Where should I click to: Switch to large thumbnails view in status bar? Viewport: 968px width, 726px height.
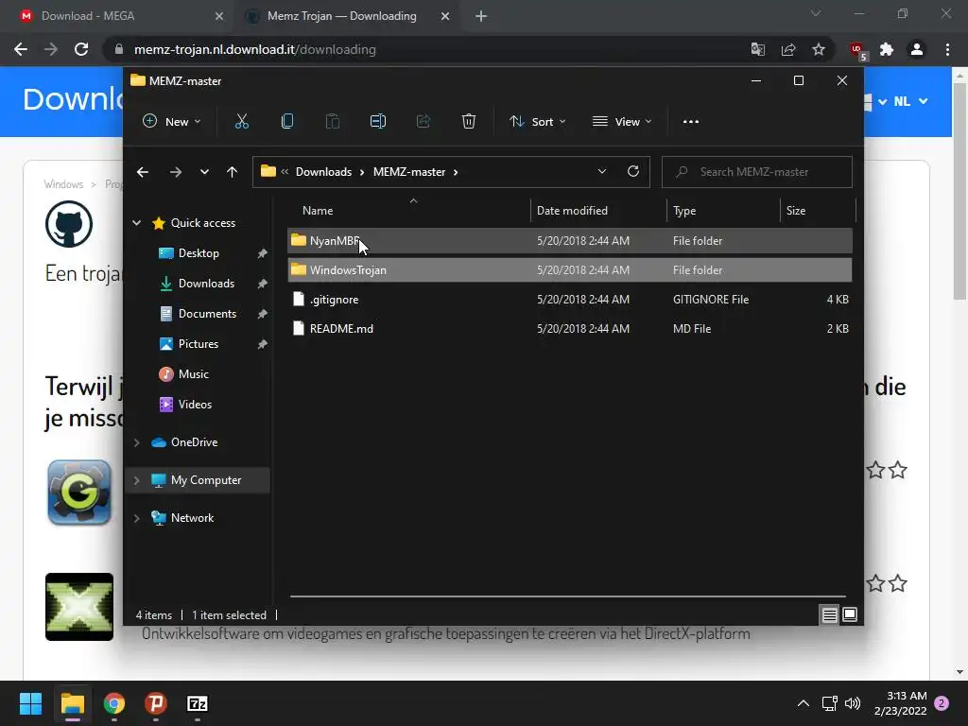(x=850, y=614)
